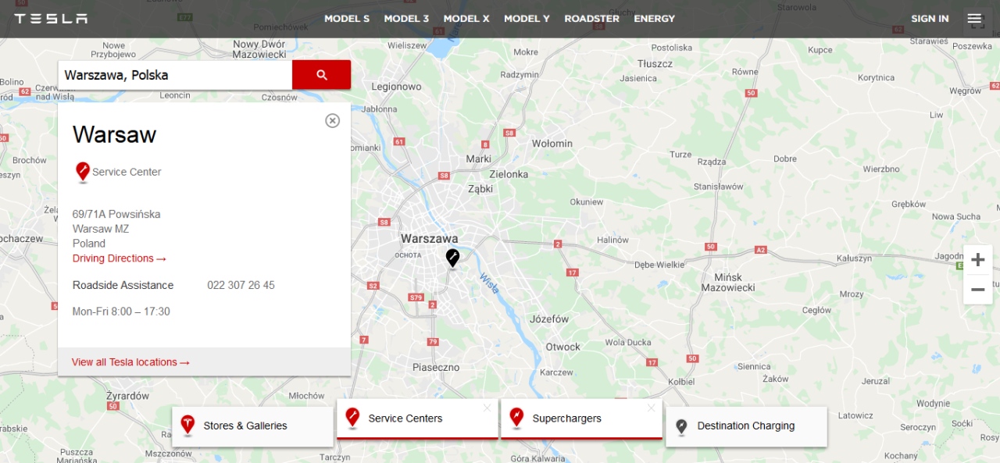Click the roadside phone number 022 307 26 45
The image size is (1000, 463).
click(x=241, y=285)
